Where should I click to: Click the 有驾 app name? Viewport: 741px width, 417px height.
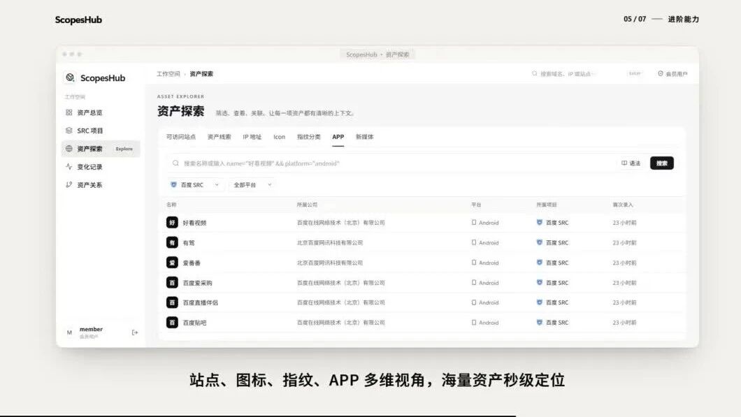tap(189, 243)
